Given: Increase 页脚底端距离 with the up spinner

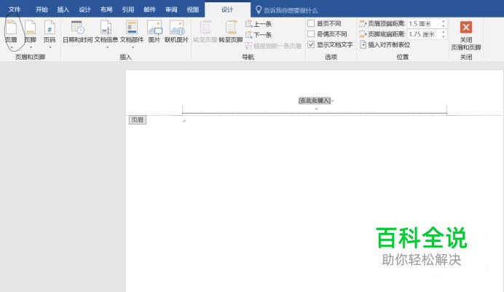Looking at the screenshot, I should pos(444,32).
